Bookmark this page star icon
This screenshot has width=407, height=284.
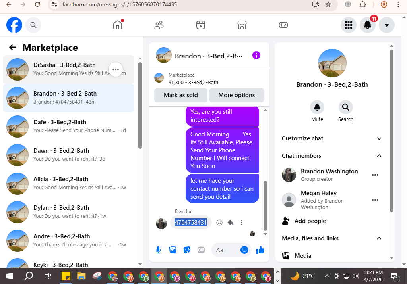point(328,4)
